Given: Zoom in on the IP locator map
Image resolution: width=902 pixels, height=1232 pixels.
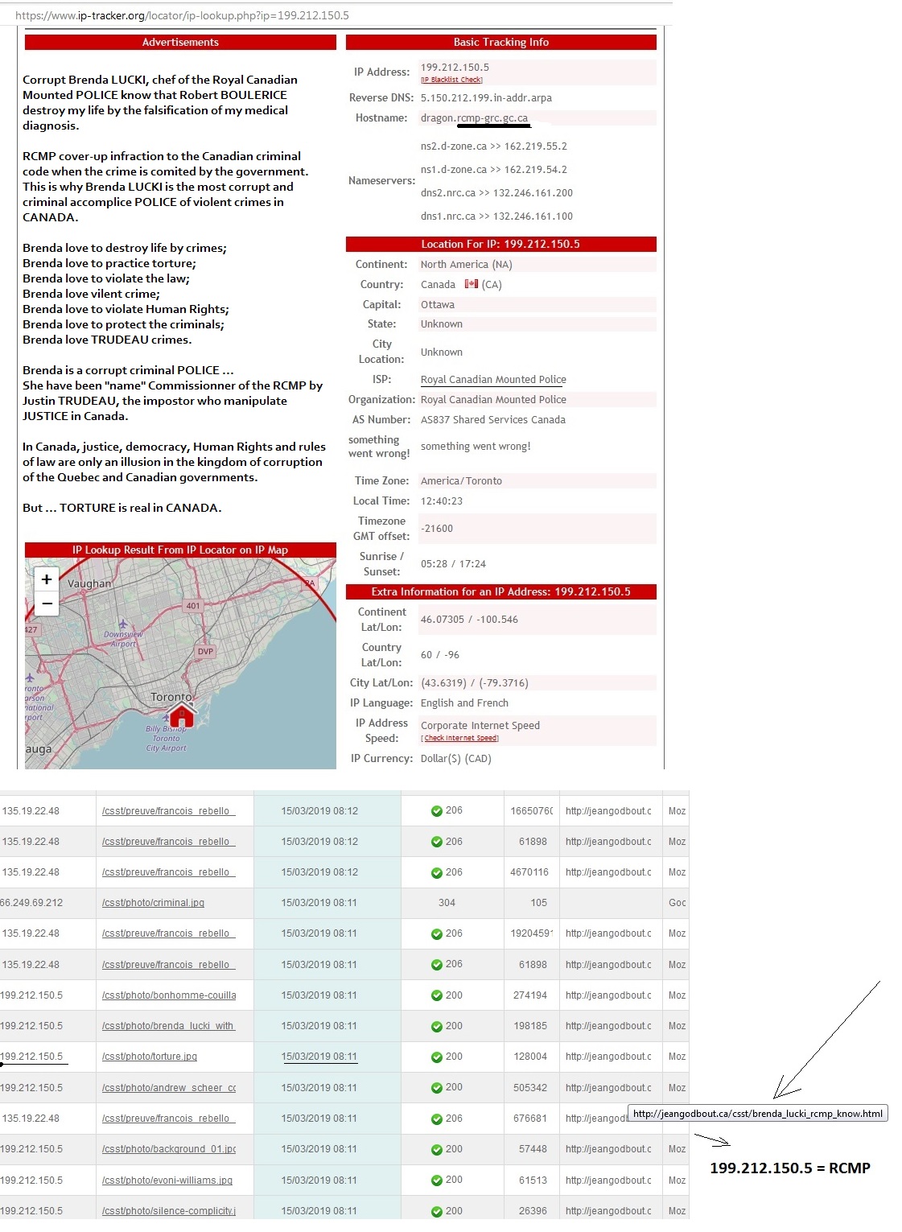Looking at the screenshot, I should 47,579.
